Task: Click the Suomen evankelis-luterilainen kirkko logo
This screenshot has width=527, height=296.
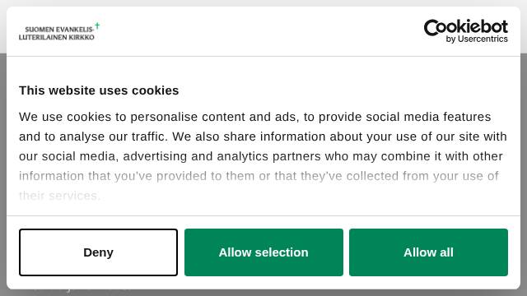Action: click(x=59, y=31)
